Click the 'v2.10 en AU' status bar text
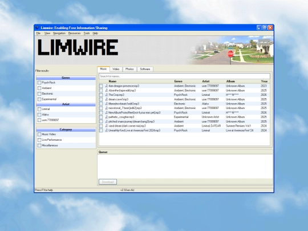308x231 pixels. [x=127, y=190]
